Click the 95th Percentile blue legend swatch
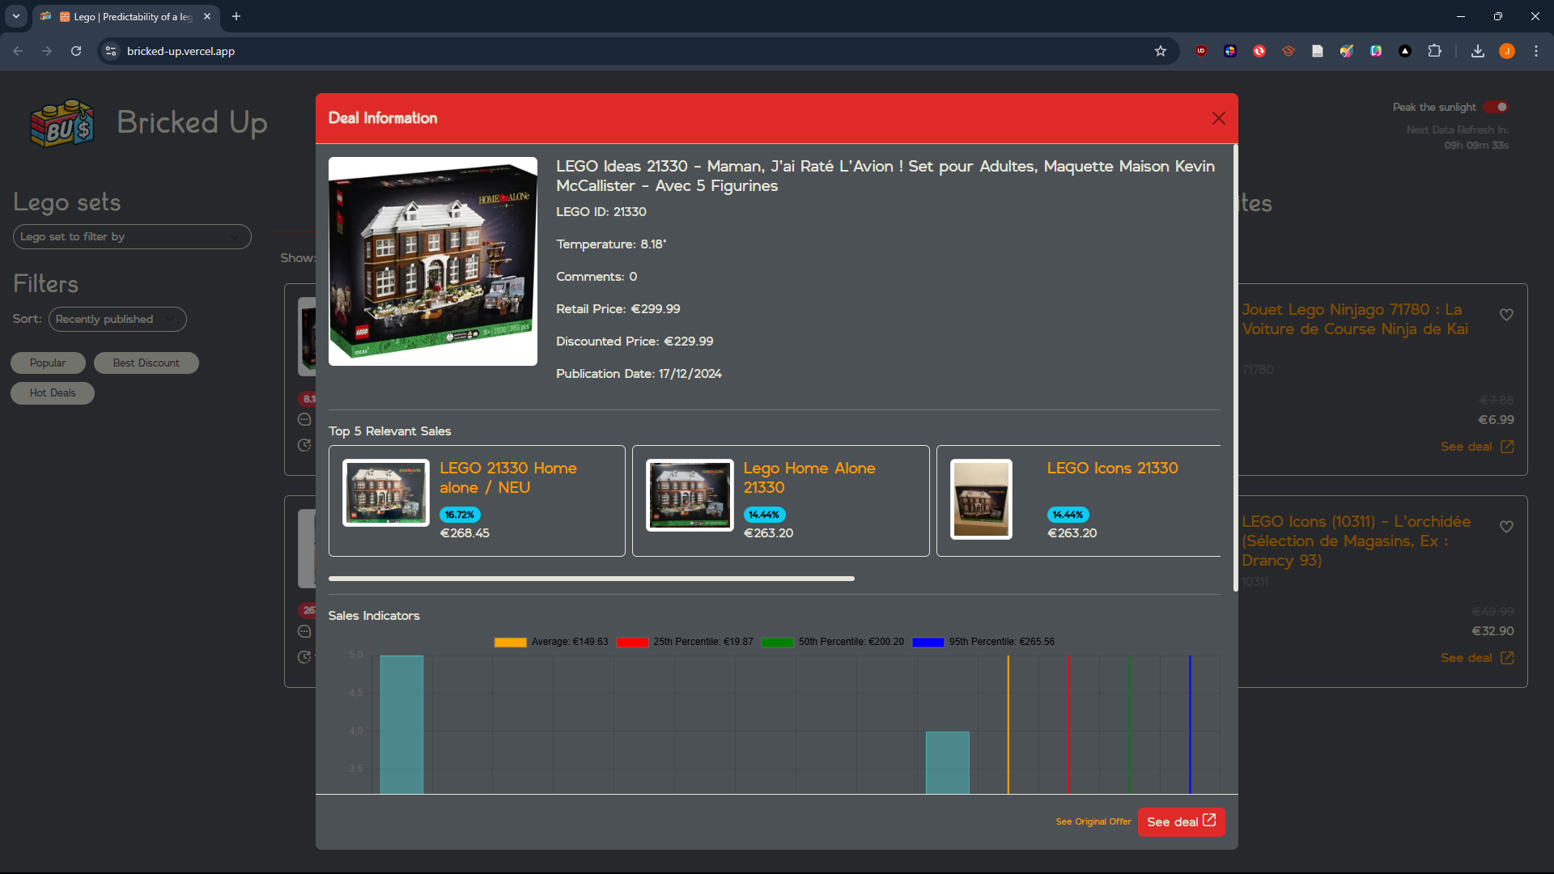The image size is (1554, 874). [928, 642]
